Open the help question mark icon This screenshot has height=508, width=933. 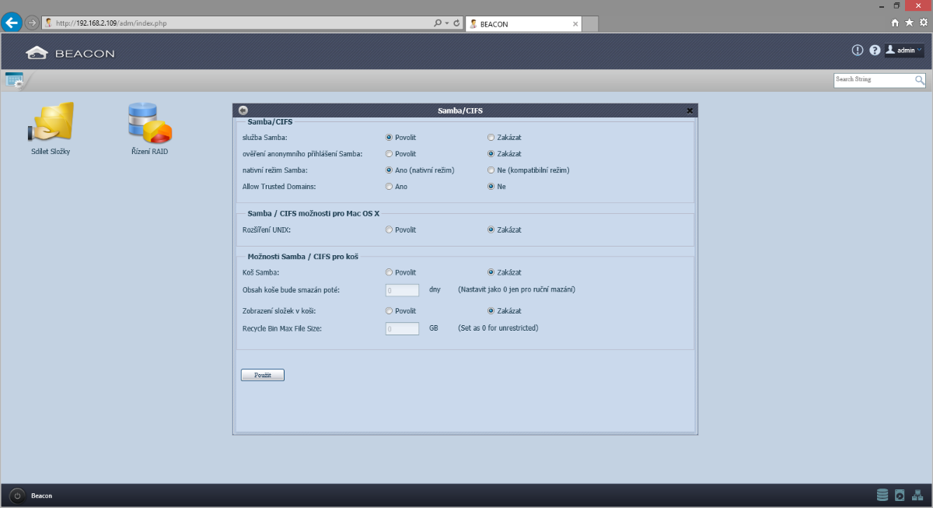click(x=875, y=51)
